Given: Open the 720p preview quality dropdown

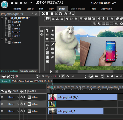Looking at the screenshot, I should coord(51,76).
